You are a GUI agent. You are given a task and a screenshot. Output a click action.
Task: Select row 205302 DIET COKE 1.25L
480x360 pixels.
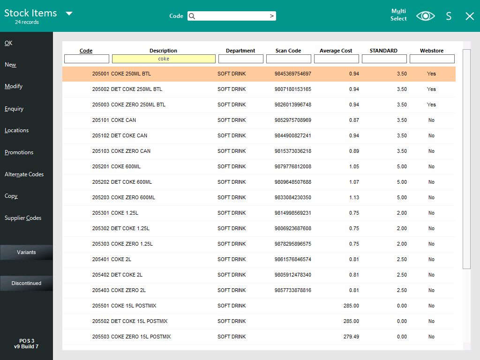click(259, 228)
